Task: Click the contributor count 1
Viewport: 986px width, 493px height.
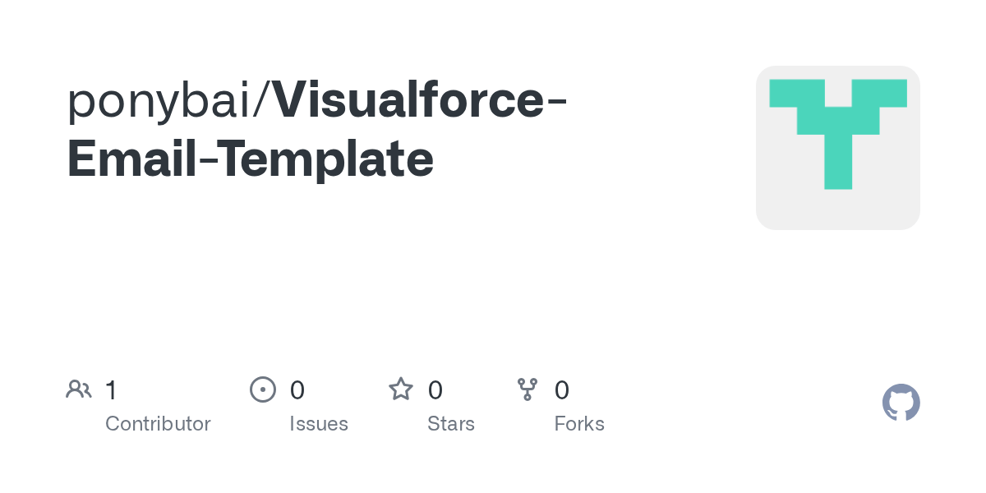Action: coord(112,389)
